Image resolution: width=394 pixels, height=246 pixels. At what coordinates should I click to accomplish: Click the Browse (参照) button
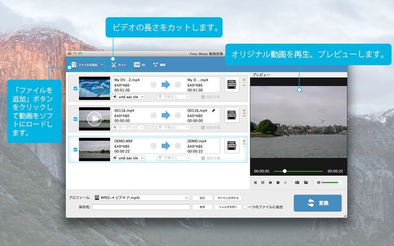pos(202,207)
